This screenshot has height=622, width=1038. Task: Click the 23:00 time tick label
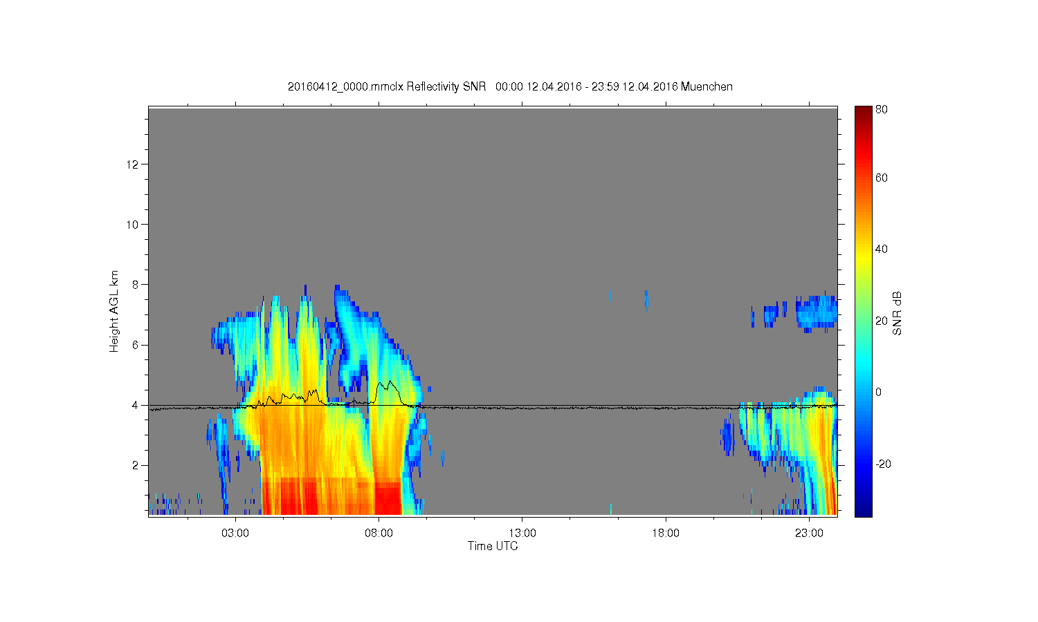point(809,533)
